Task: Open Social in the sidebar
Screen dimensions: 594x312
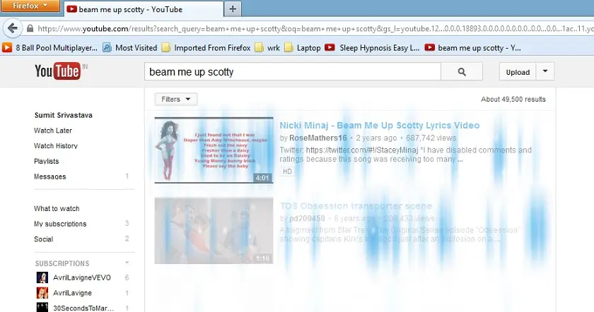Action: [x=44, y=239]
